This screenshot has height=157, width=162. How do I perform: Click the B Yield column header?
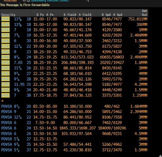click(x=70, y=15)
